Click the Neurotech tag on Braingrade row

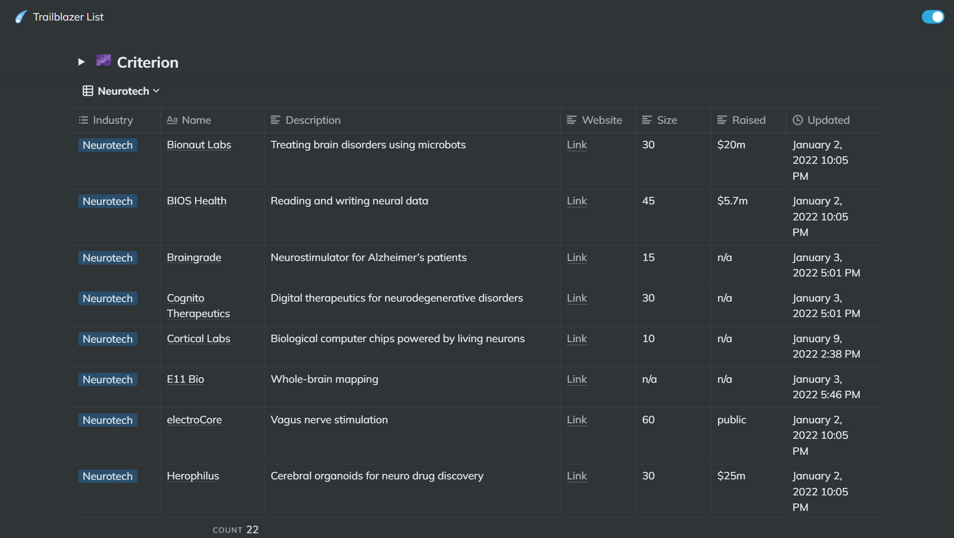[x=108, y=258]
